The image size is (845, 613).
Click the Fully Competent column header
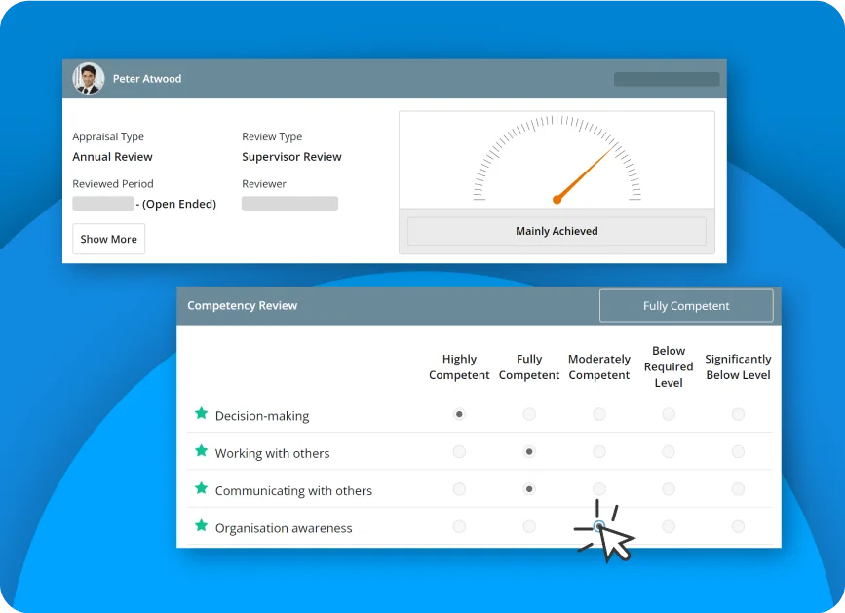[529, 366]
